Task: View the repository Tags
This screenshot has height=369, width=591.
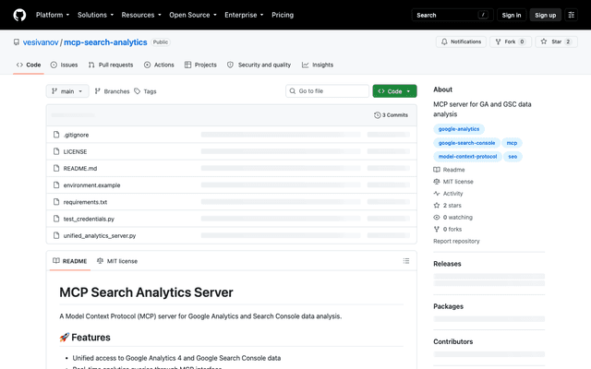Action: tap(146, 91)
